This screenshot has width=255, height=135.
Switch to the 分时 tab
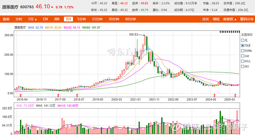19,19
